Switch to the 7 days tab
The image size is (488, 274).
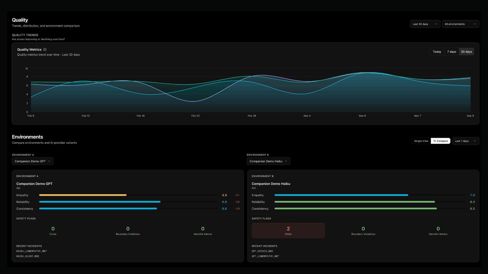click(x=451, y=52)
